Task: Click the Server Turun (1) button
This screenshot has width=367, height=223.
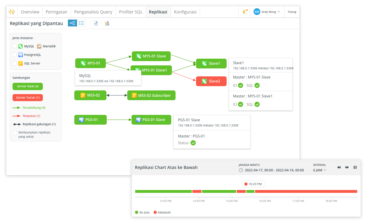Action: point(28,97)
